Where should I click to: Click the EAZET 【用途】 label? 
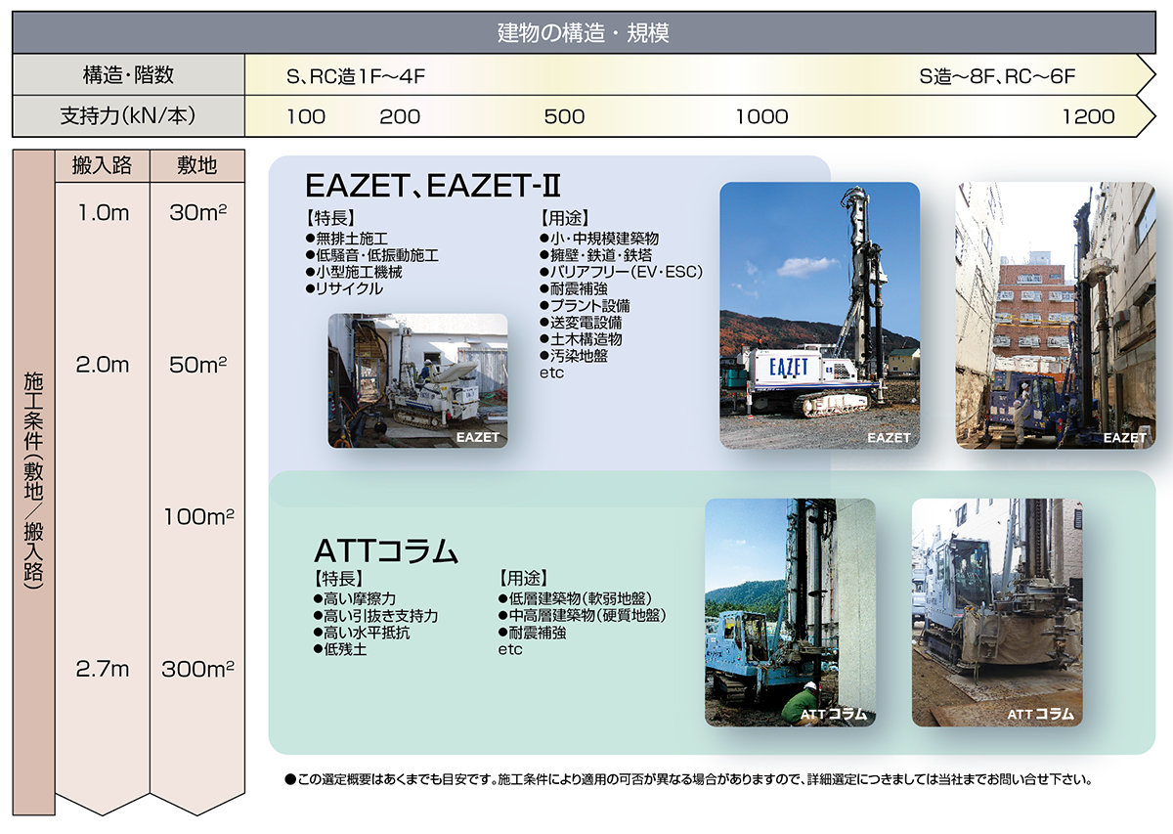[x=564, y=218]
